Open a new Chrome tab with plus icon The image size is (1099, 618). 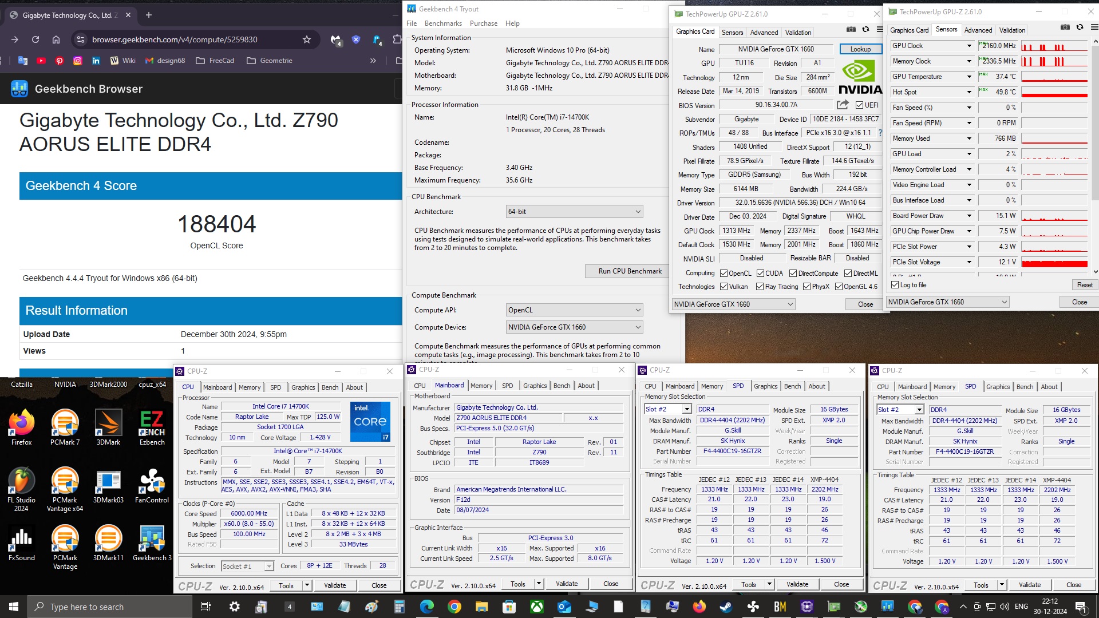pyautogui.click(x=149, y=15)
